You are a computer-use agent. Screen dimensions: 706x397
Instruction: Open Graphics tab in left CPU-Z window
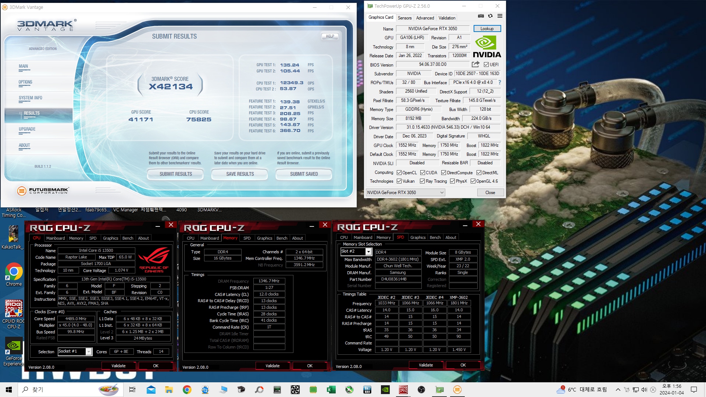click(110, 238)
